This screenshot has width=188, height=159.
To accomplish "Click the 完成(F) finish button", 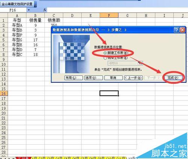I will (x=173, y=78).
